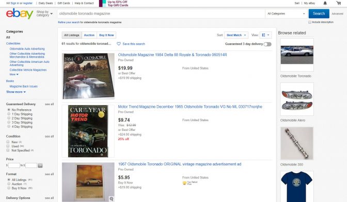The width and height of the screenshot is (347, 202).
Task: Switch to the Auction tab
Action: click(89, 35)
